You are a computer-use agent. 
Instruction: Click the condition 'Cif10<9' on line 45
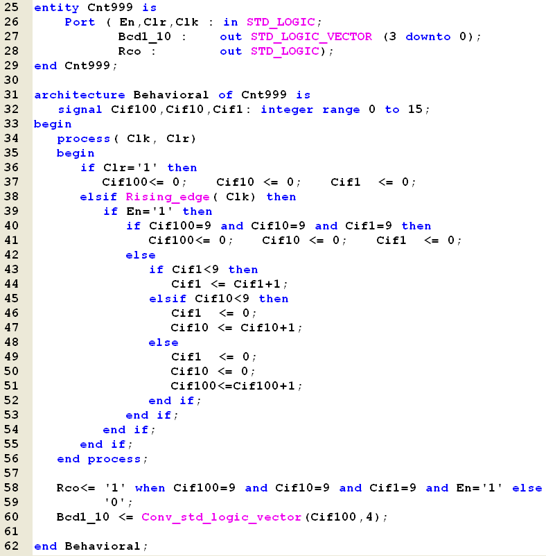[222, 299]
